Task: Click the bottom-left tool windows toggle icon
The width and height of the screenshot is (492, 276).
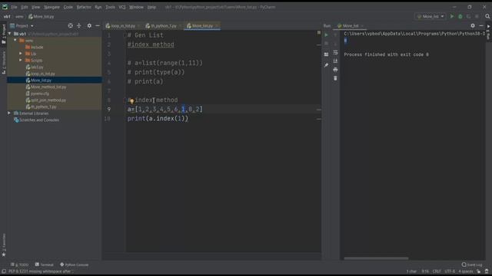Action: point(4,271)
